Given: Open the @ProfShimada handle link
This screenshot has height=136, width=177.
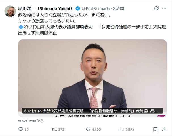Looking at the screenshot, I should [x=96, y=8].
